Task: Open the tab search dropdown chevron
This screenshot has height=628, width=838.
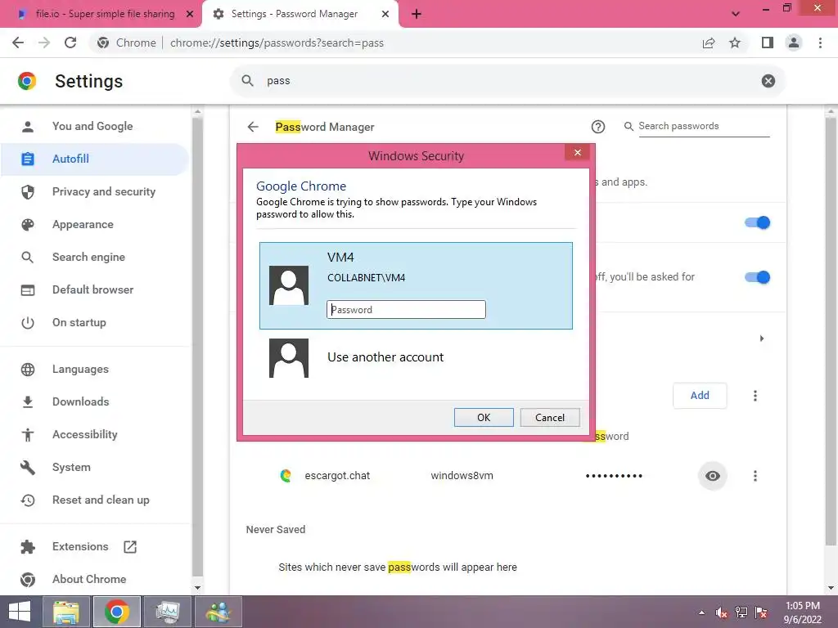Action: [x=736, y=14]
